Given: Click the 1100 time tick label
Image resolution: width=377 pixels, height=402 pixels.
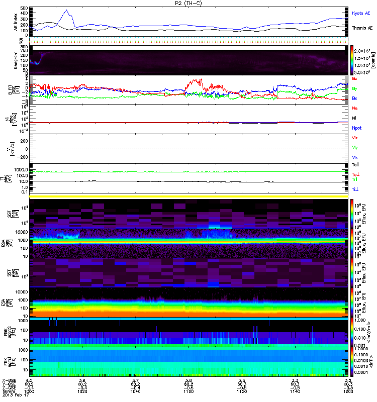Looking at the screenshot, I should (188, 391).
